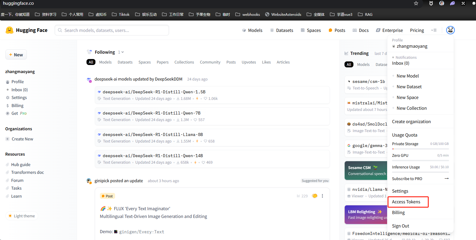Click the Create New organization plus icon
Screen dimensions: 476x240
(7, 139)
